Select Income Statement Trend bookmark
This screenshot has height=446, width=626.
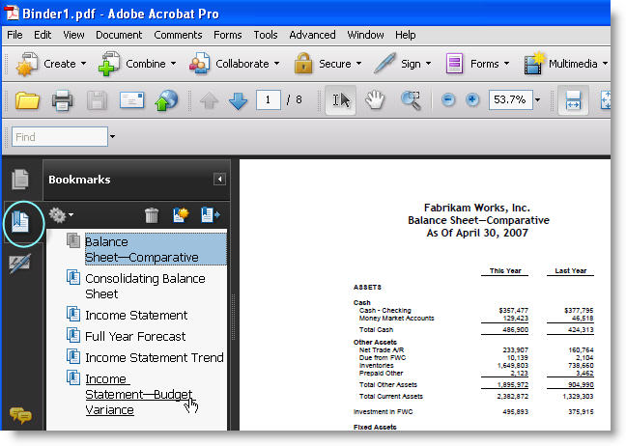pyautogui.click(x=155, y=357)
